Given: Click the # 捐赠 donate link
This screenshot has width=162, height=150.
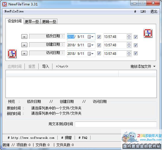Looking at the screenshot, I should 66,138.
